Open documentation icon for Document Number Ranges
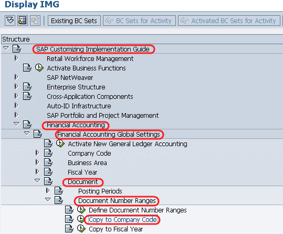The image size is (283, 234). [x=59, y=200]
